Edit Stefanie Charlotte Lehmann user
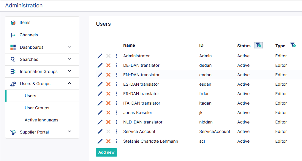This screenshot has width=302, height=161. click(x=100, y=141)
